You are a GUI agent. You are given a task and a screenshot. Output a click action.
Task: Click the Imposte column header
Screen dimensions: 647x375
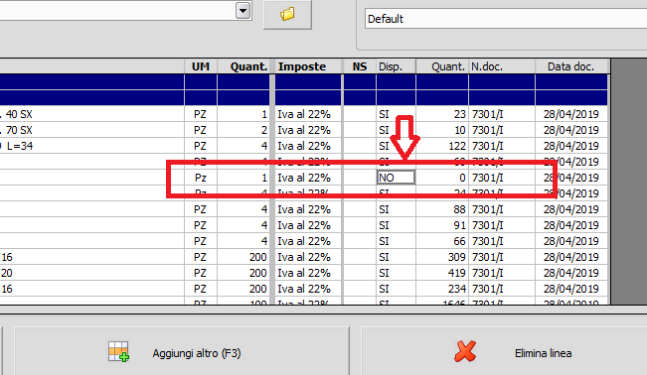(308, 66)
